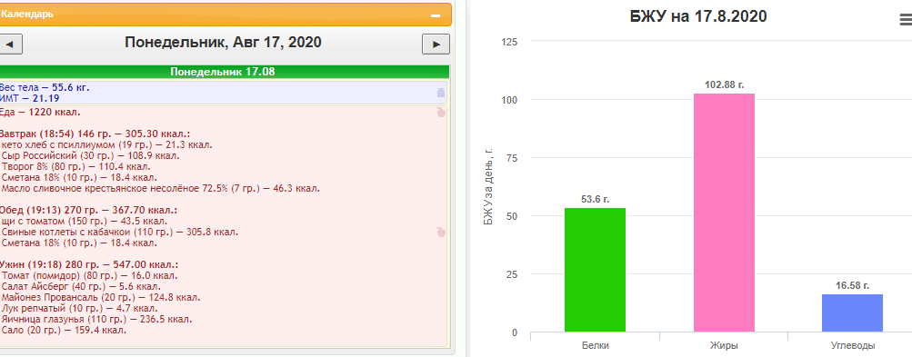This screenshot has height=357, width=912.
Task: Open the chart hamburger menu
Action: 906,20
